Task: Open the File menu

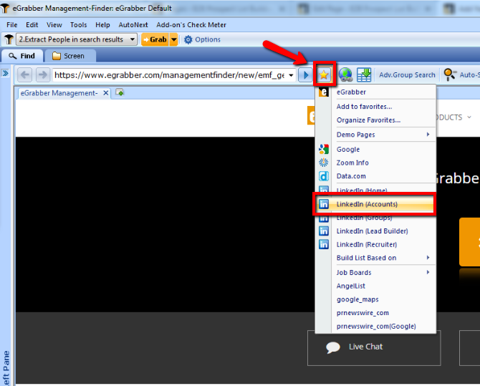Action: tap(12, 25)
